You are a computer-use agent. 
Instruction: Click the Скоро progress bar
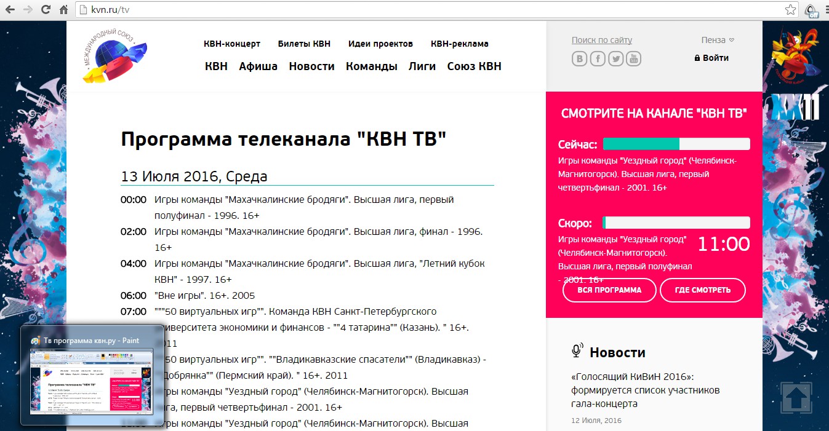coord(676,223)
